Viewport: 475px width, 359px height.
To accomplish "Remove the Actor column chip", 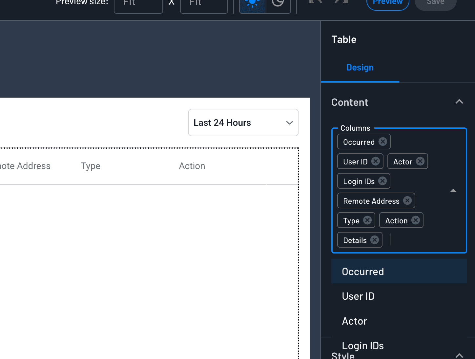I will click(x=420, y=161).
